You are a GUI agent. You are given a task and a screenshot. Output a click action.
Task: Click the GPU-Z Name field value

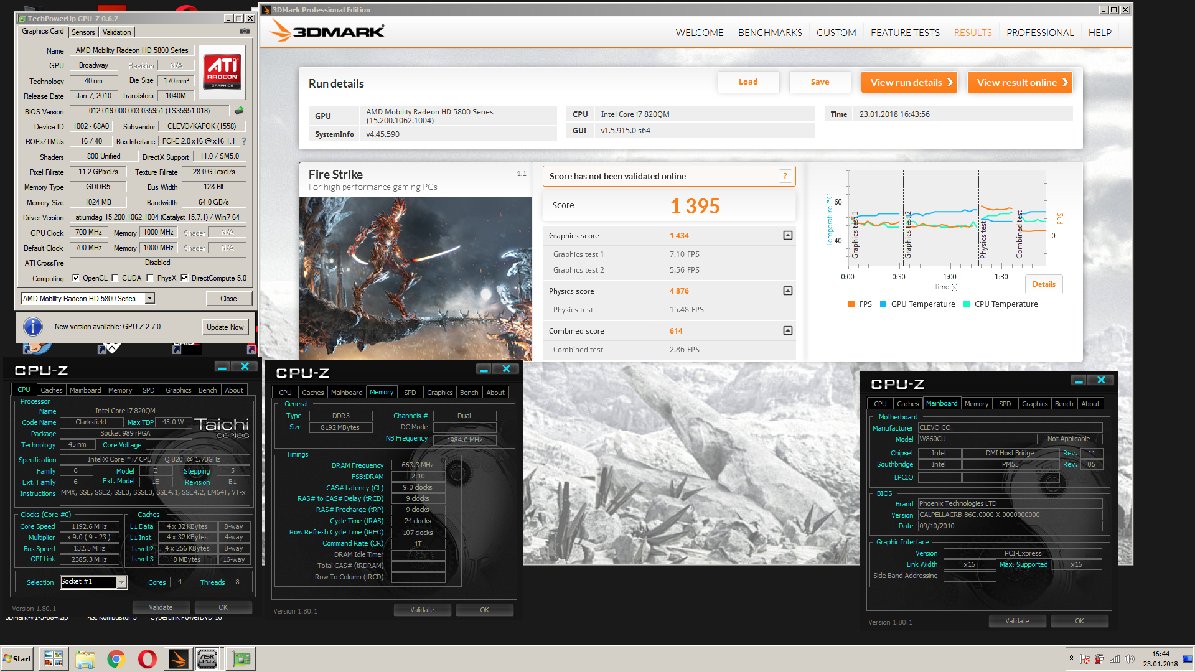point(132,50)
